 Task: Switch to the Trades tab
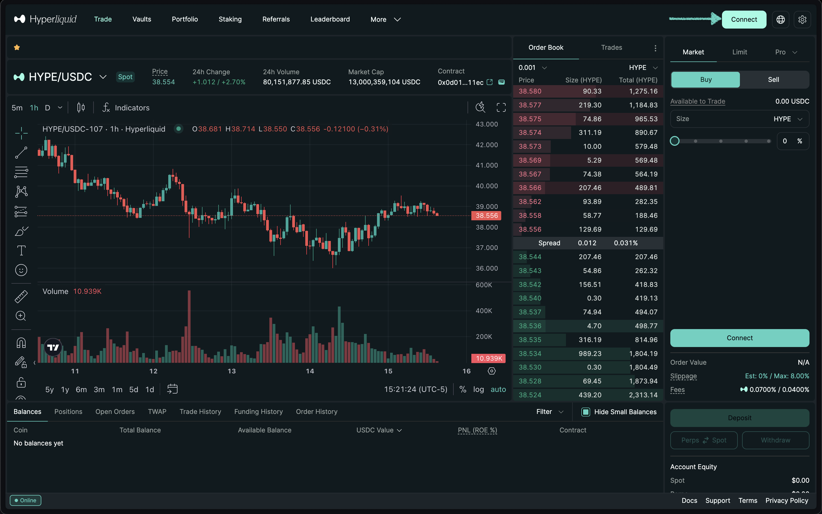(611, 48)
